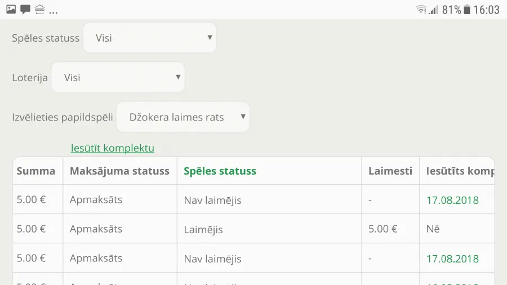Click the Laimesti column header

tap(390, 171)
